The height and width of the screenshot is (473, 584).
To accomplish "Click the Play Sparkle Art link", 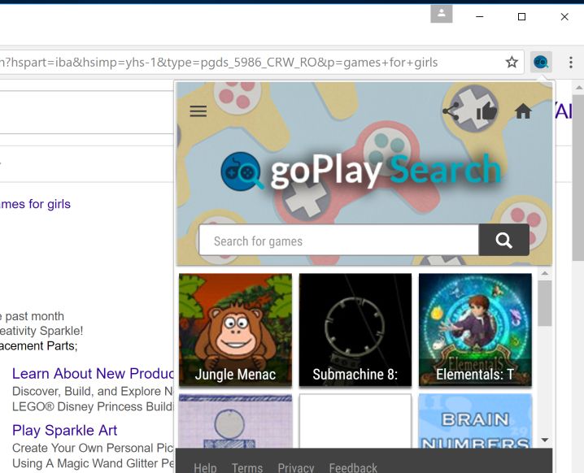I will (64, 430).
